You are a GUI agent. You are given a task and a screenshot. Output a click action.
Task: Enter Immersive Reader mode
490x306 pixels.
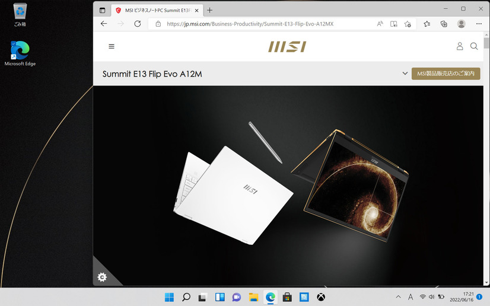pyautogui.click(x=394, y=24)
